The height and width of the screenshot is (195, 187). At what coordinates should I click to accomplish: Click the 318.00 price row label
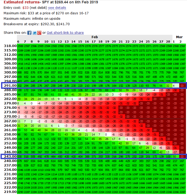[x=10, y=46]
